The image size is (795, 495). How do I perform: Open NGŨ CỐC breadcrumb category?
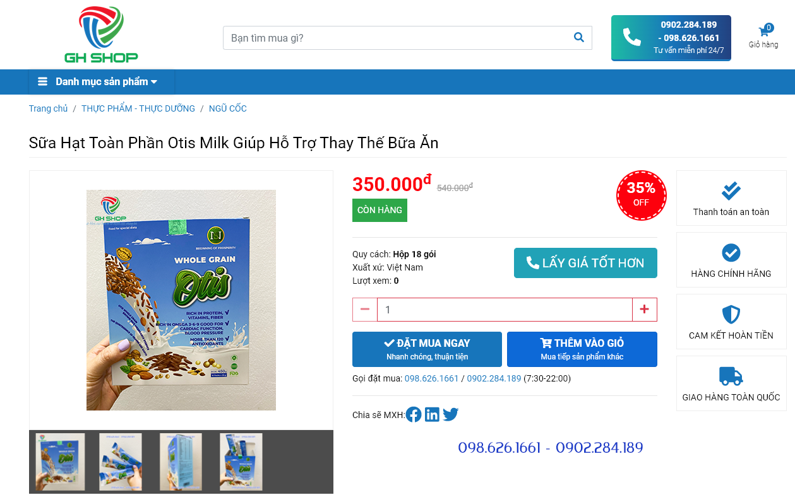pyautogui.click(x=228, y=108)
